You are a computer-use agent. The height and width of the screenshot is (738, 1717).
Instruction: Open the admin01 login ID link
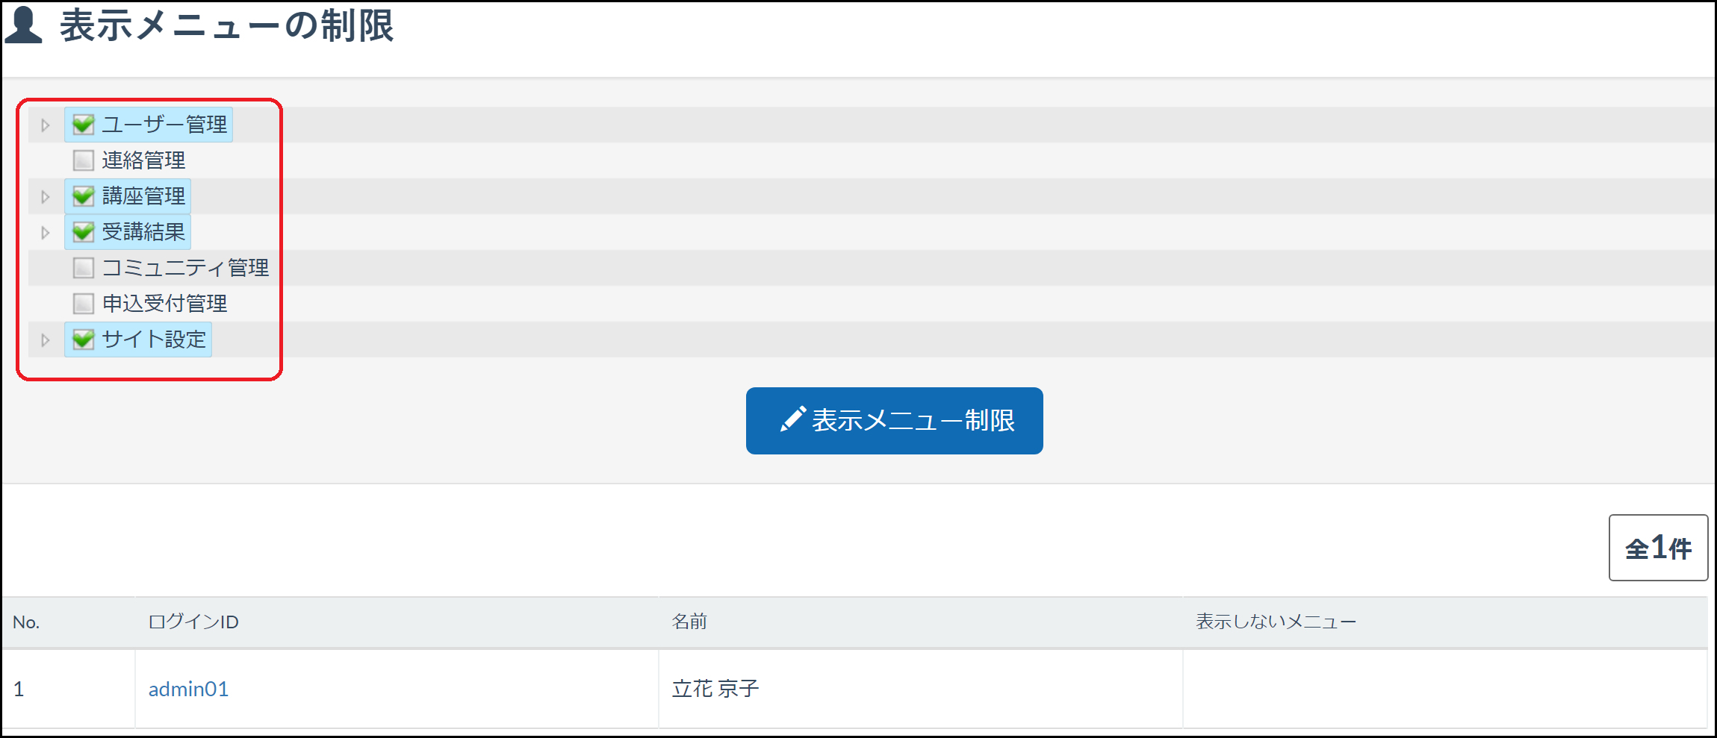pyautogui.click(x=188, y=689)
